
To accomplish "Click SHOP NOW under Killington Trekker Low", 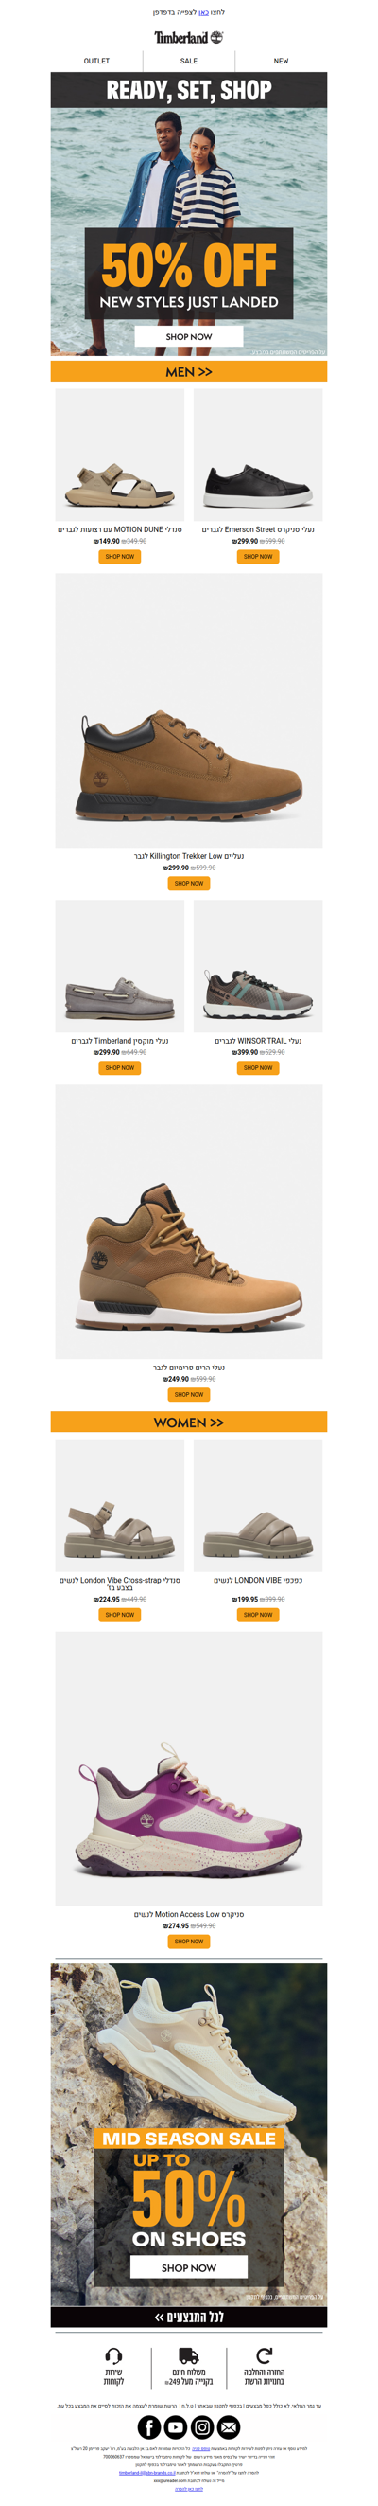I will coord(188,884).
